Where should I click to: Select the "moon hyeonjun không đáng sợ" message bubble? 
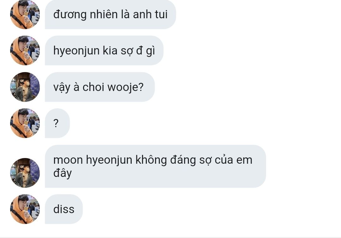pyautogui.click(x=155, y=166)
